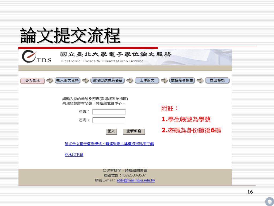Click the E.T.D.S logo
The image size is (274, 206).
click(36, 57)
